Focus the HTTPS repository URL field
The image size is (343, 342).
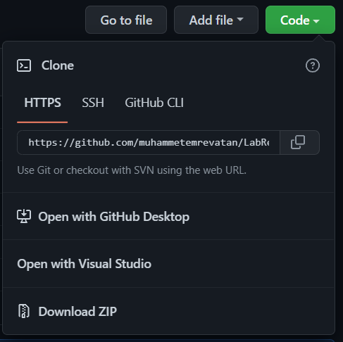tap(149, 142)
